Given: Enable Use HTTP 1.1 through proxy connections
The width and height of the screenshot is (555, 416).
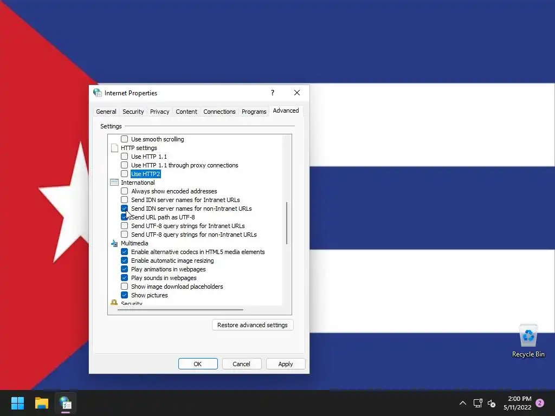Looking at the screenshot, I should 124,165.
